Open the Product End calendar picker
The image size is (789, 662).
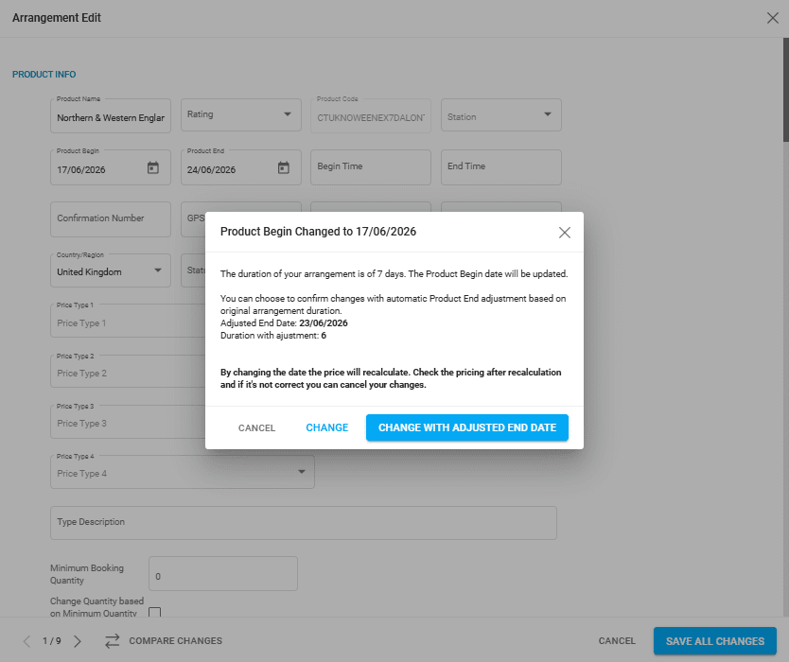[283, 167]
